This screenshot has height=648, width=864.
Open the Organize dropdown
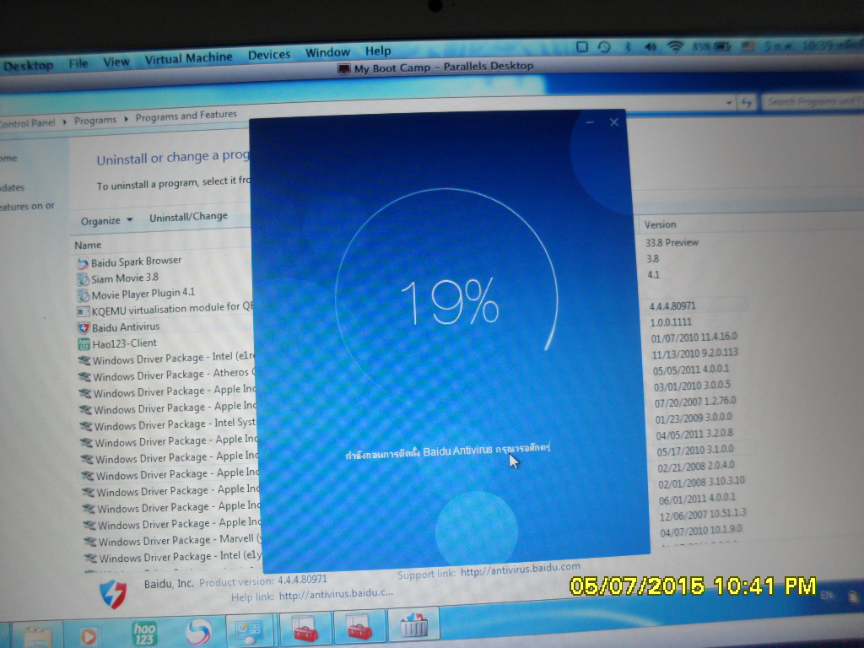click(x=107, y=221)
